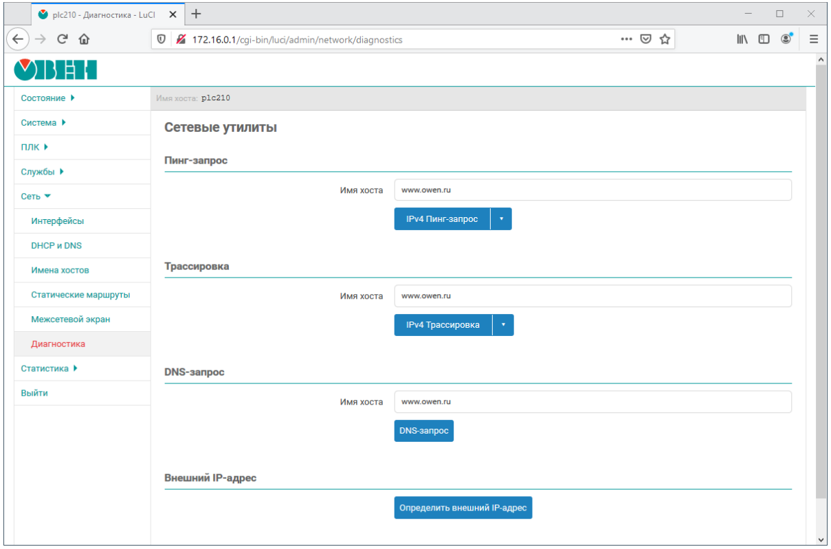The height and width of the screenshot is (549, 831).
Task: Open the IPv4 ping type dropdown arrow
Action: pos(501,219)
